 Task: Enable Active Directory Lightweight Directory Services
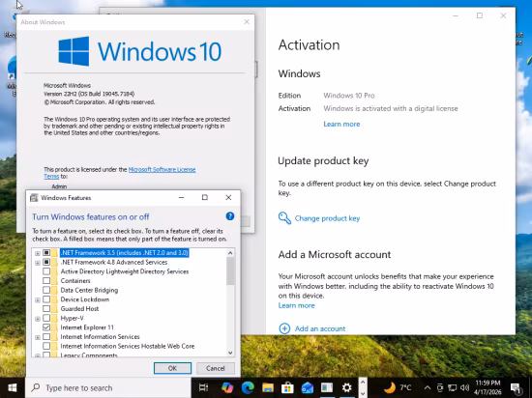tap(46, 271)
